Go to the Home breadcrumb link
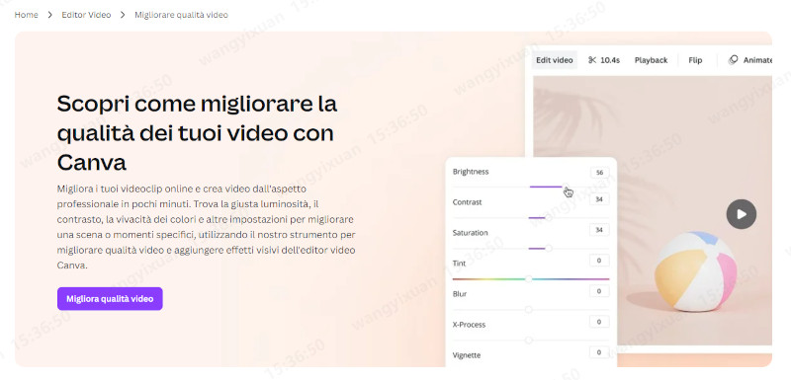This screenshot has height=380, width=791. pyautogui.click(x=27, y=15)
